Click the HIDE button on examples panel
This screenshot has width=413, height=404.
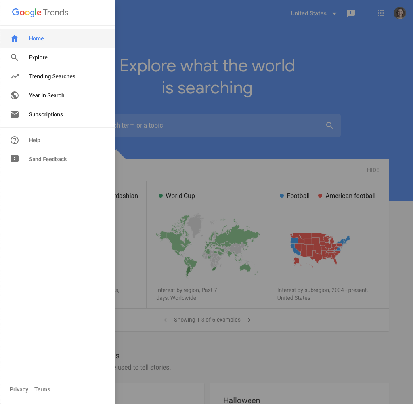pyautogui.click(x=373, y=170)
